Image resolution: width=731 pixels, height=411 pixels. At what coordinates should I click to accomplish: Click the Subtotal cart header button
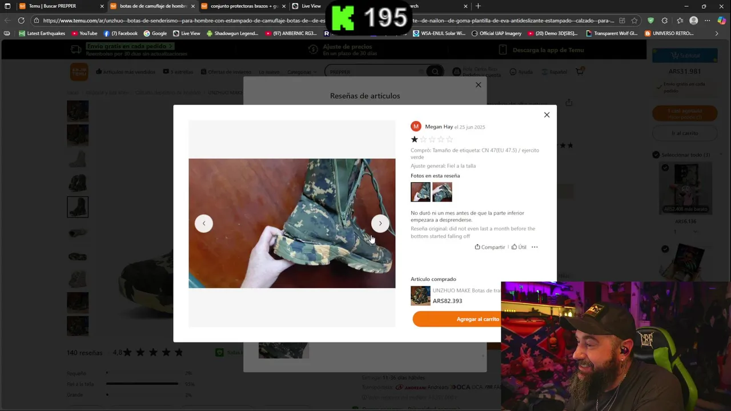[x=685, y=56]
